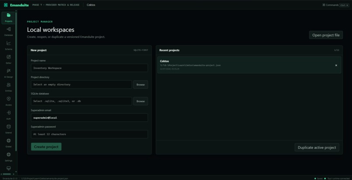352x180 pixels.
Task: Click the PROJECT MANAGER label
Action: click(x=40, y=22)
